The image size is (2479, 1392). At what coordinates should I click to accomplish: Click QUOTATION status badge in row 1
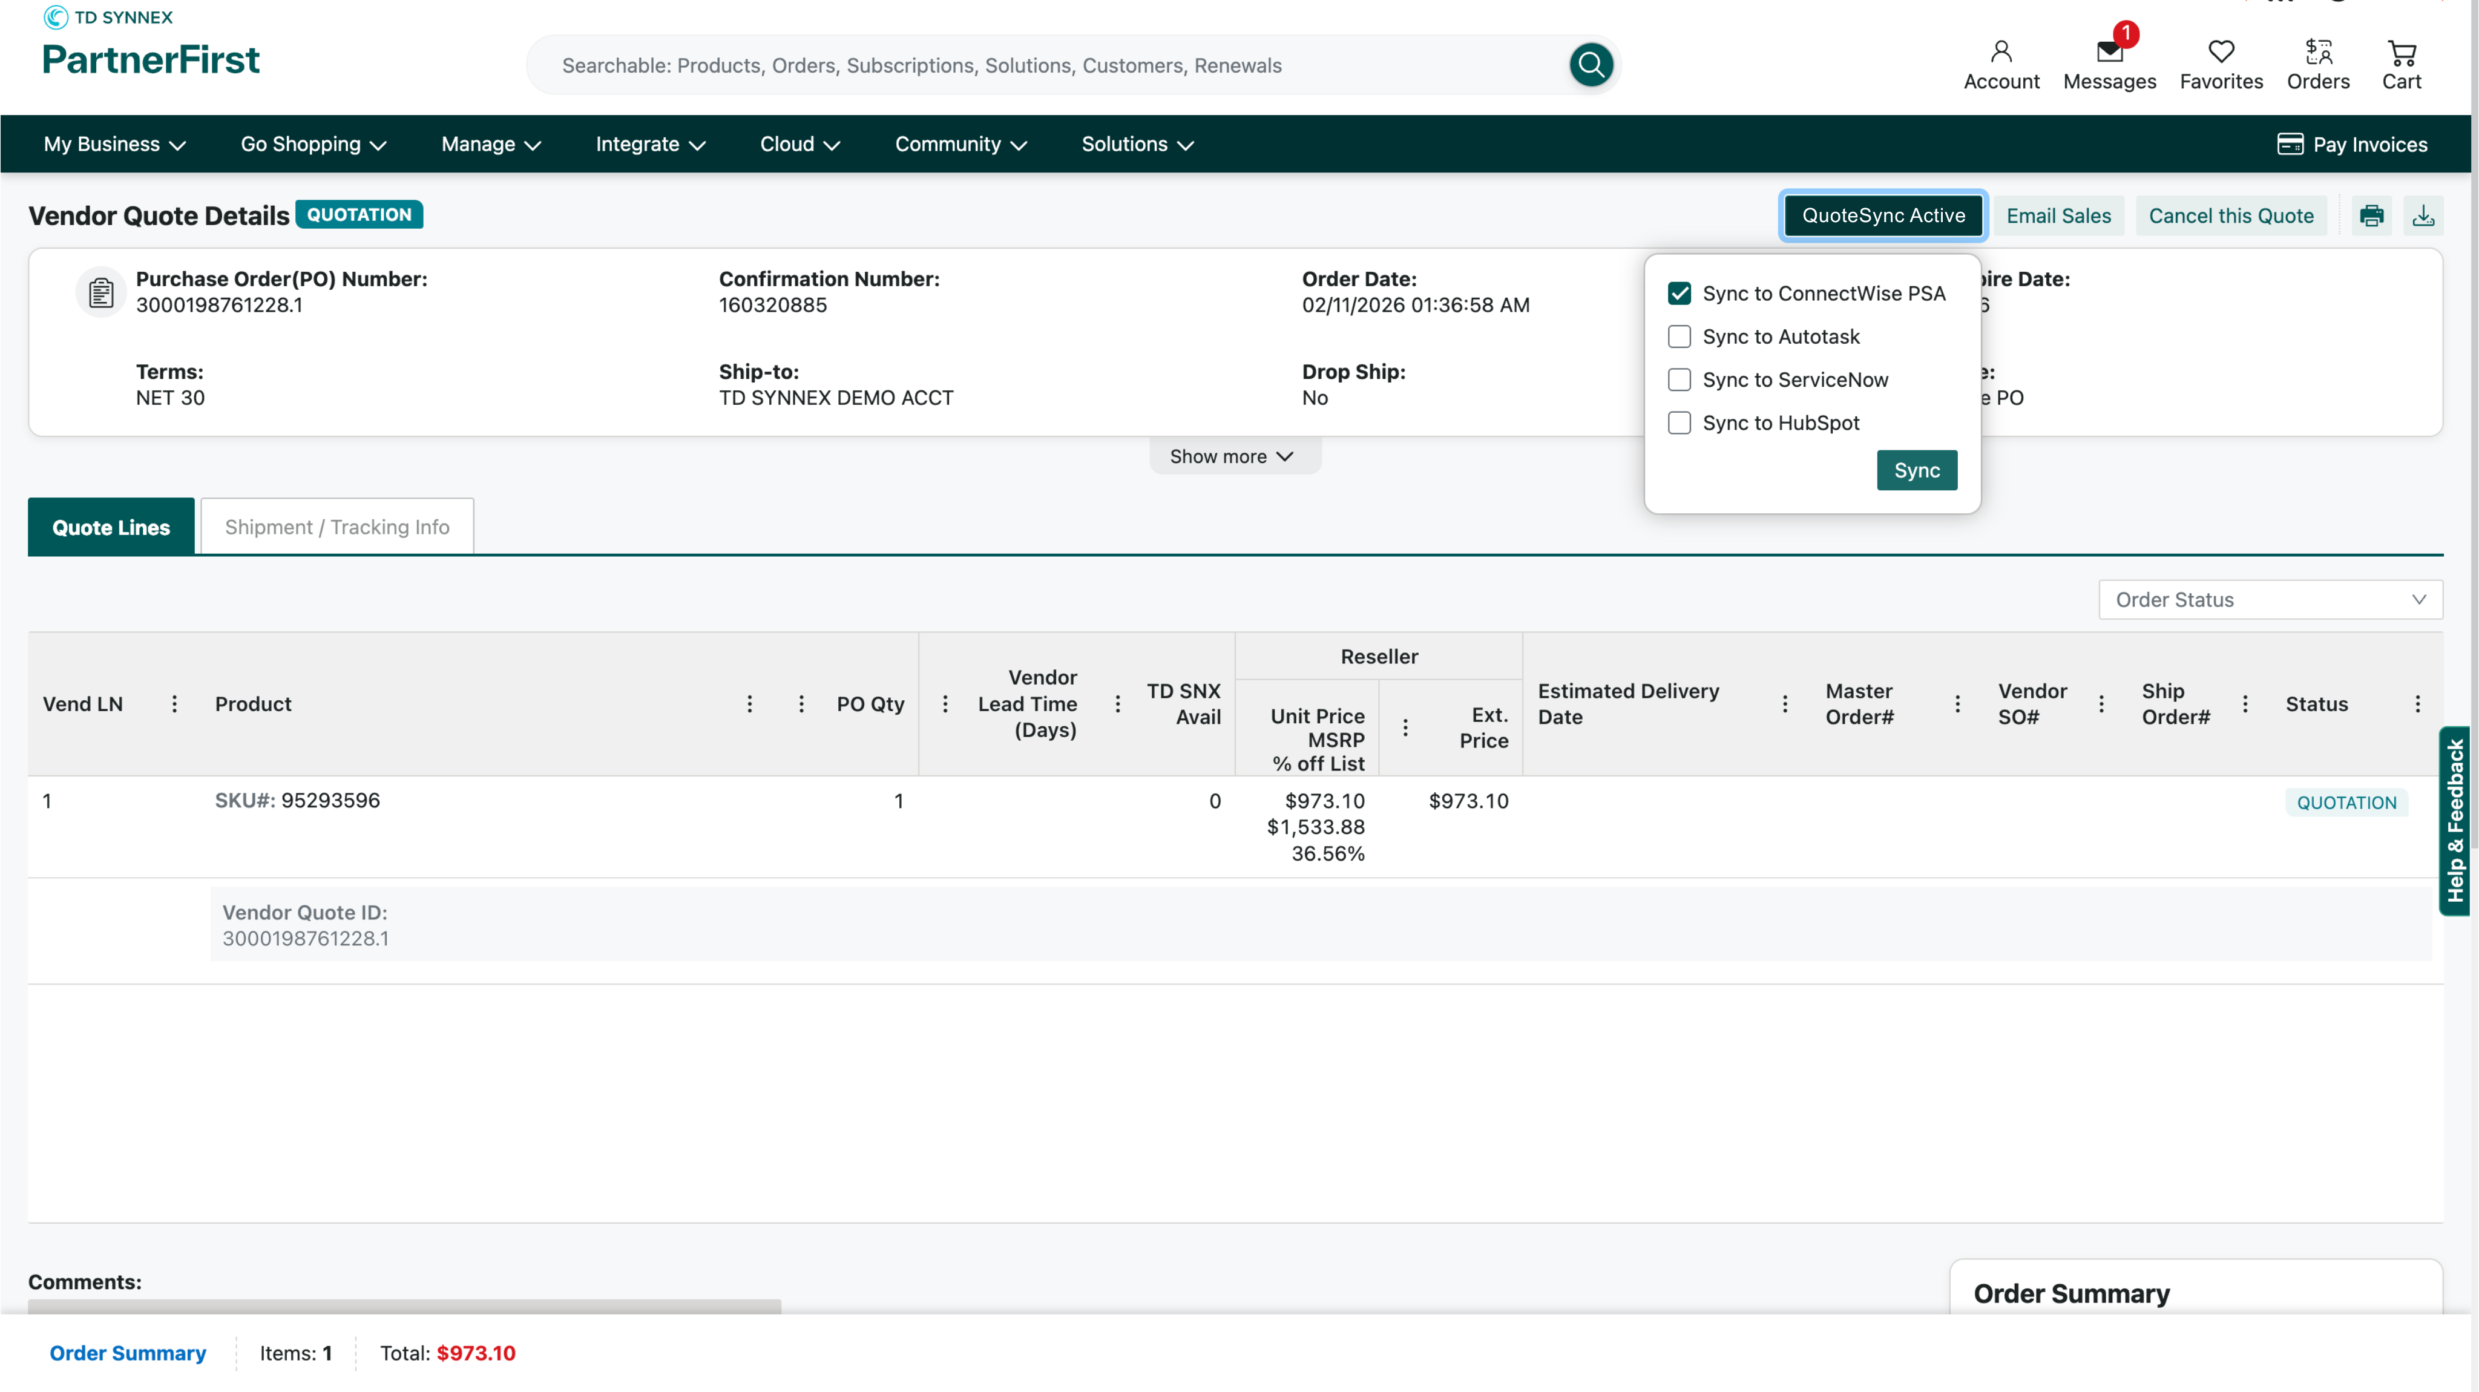(x=2345, y=802)
